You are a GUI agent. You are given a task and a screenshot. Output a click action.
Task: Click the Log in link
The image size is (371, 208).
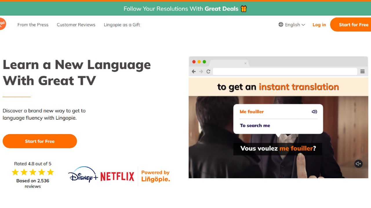point(319,25)
